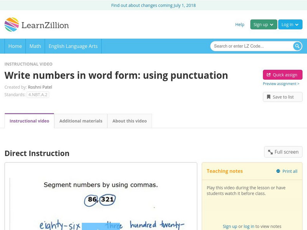Click the search magnifying glass icon
Screen dimensions: 307x230
click(x=297, y=46)
